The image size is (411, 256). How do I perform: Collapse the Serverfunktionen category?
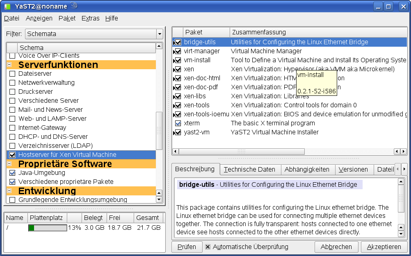pos(9,65)
